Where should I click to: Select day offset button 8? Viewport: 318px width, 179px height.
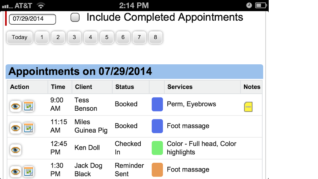tap(155, 37)
